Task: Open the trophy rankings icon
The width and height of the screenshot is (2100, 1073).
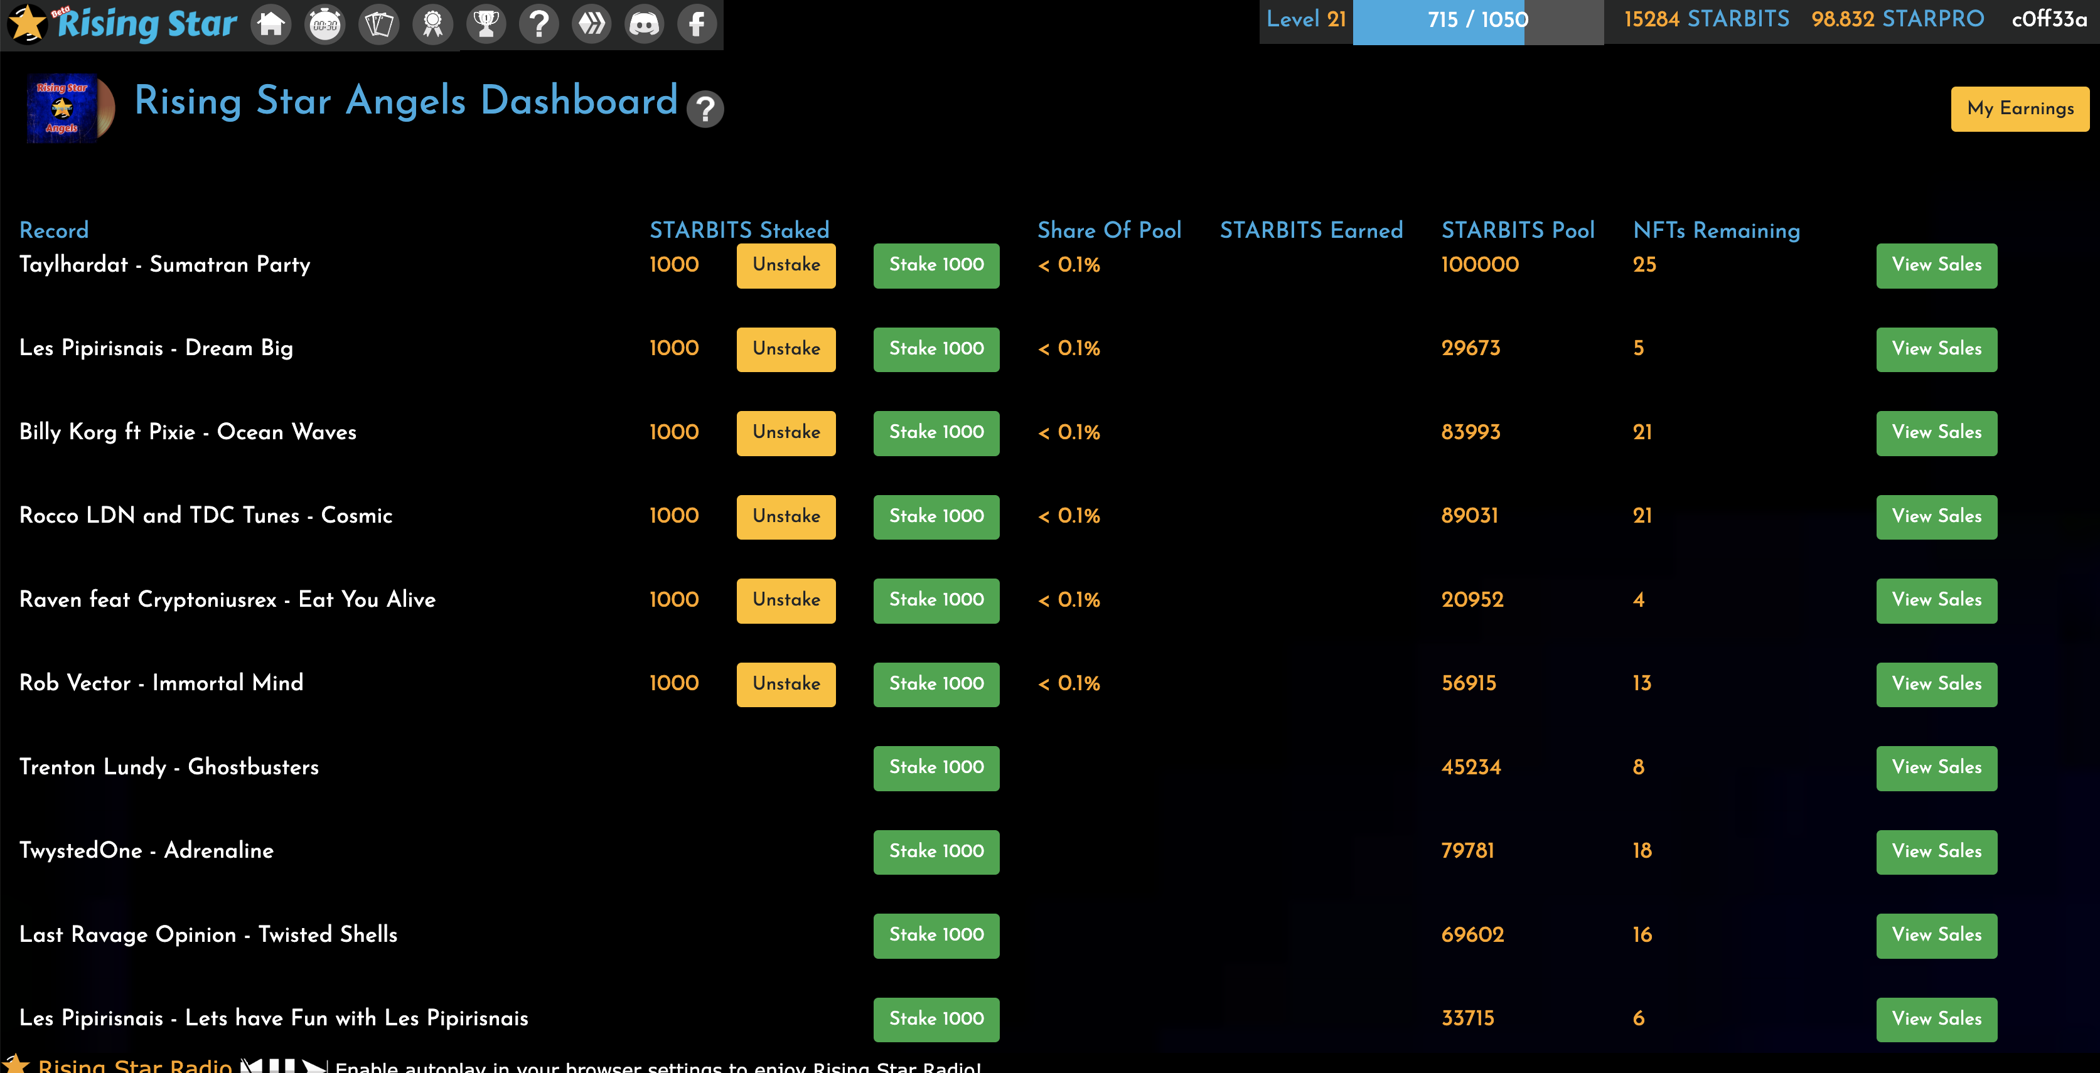Action: pyautogui.click(x=486, y=24)
